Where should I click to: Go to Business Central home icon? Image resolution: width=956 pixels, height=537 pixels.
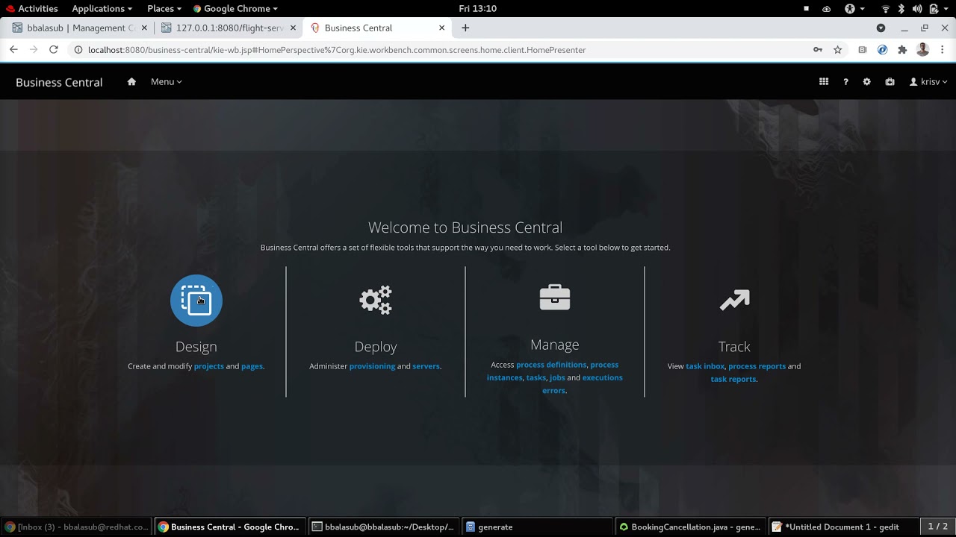pyautogui.click(x=131, y=82)
